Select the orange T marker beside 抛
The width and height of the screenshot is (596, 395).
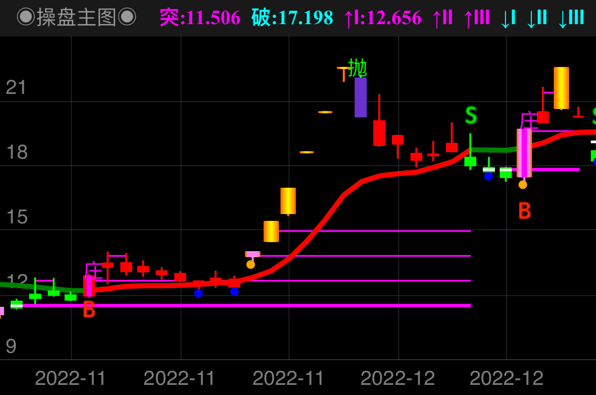[x=343, y=74]
